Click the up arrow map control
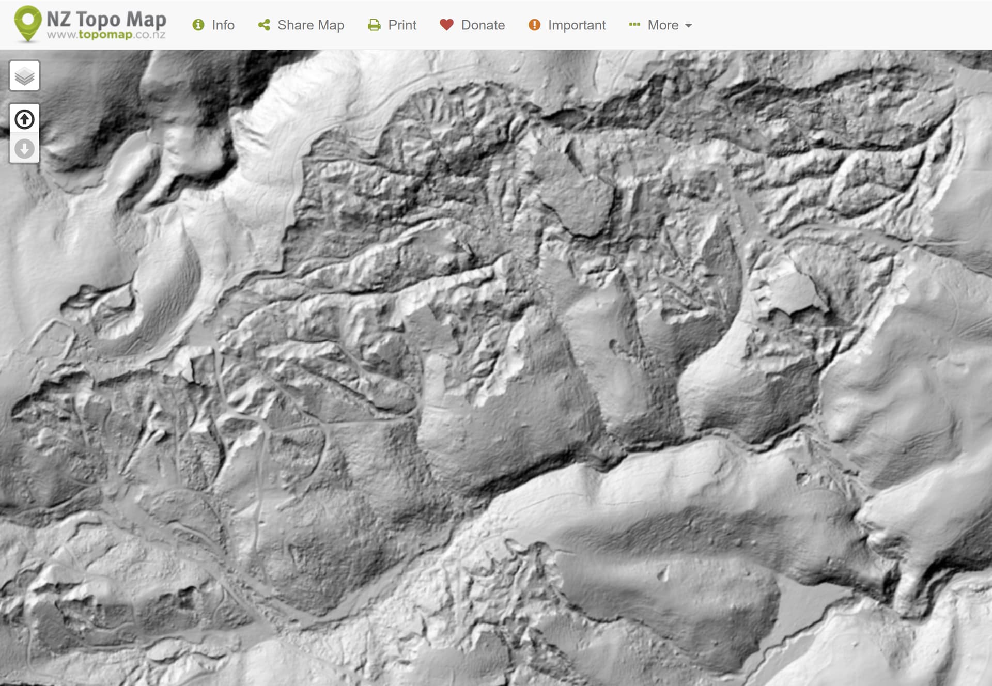The height and width of the screenshot is (686, 992). point(24,119)
